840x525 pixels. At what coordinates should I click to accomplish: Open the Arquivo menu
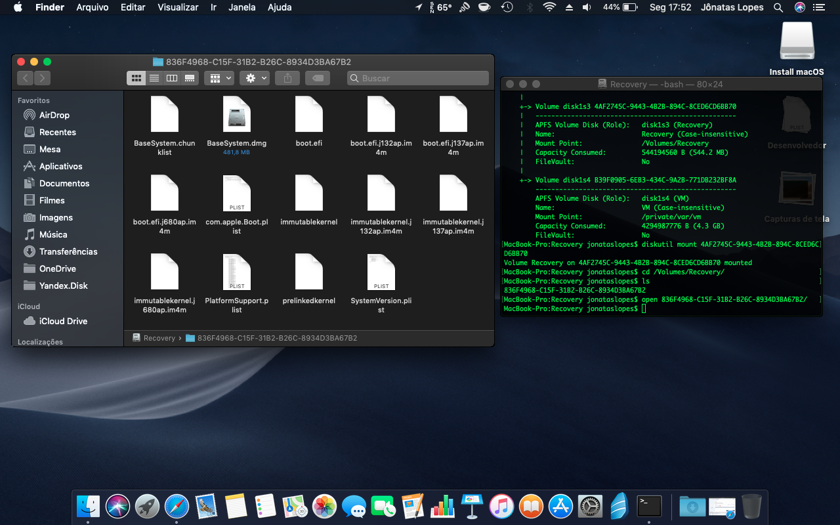(93, 7)
